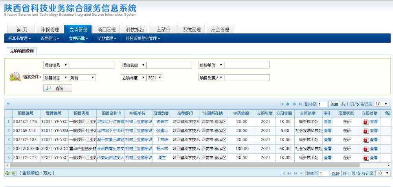Click the top 跳转 jump button
Image resolution: width=393 pixels, height=187 pixels.
click(x=334, y=104)
